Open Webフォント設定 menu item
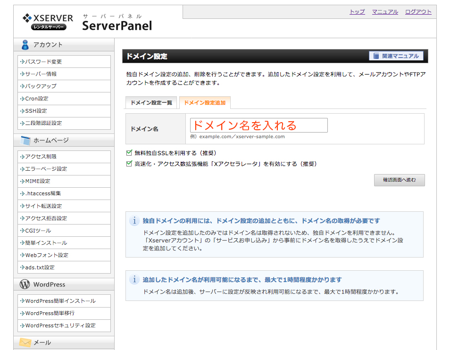The image size is (467, 350). click(64, 255)
